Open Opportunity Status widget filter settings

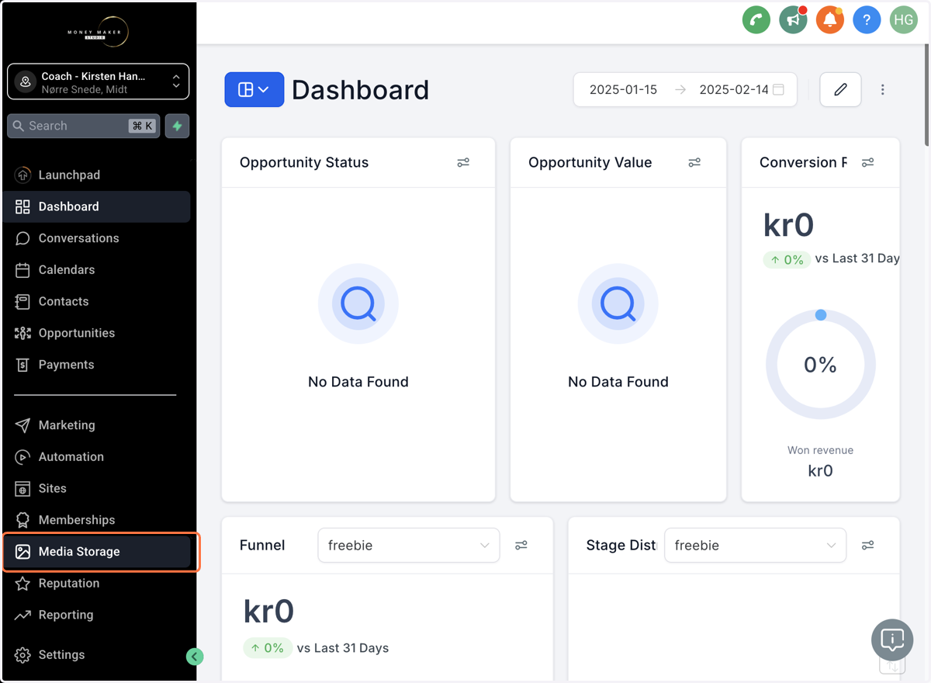click(x=463, y=162)
